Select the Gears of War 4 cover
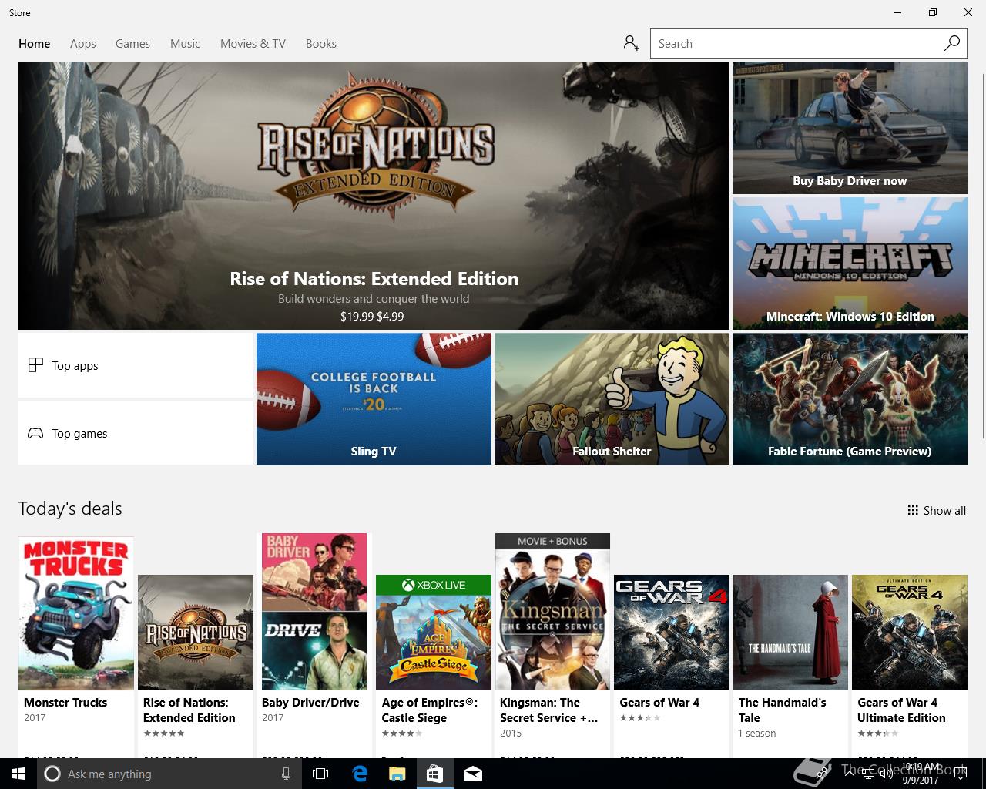 coord(672,633)
